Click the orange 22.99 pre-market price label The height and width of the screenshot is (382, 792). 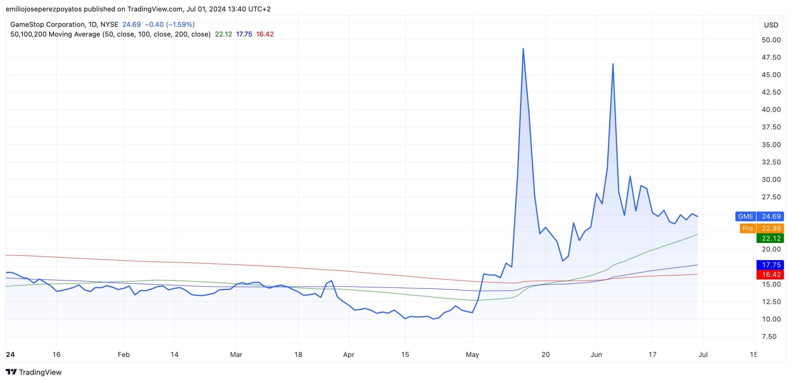771,228
